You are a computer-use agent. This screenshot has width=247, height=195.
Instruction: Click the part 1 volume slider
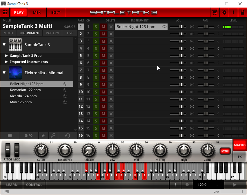click(178, 27)
